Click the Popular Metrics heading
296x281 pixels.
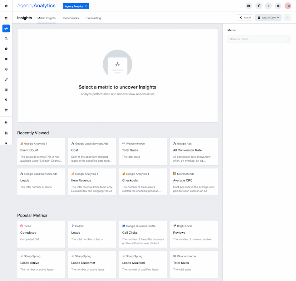coord(32,215)
